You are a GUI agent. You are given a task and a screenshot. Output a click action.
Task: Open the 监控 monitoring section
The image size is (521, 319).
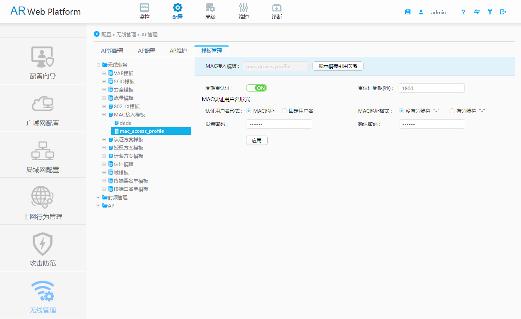pyautogui.click(x=144, y=11)
